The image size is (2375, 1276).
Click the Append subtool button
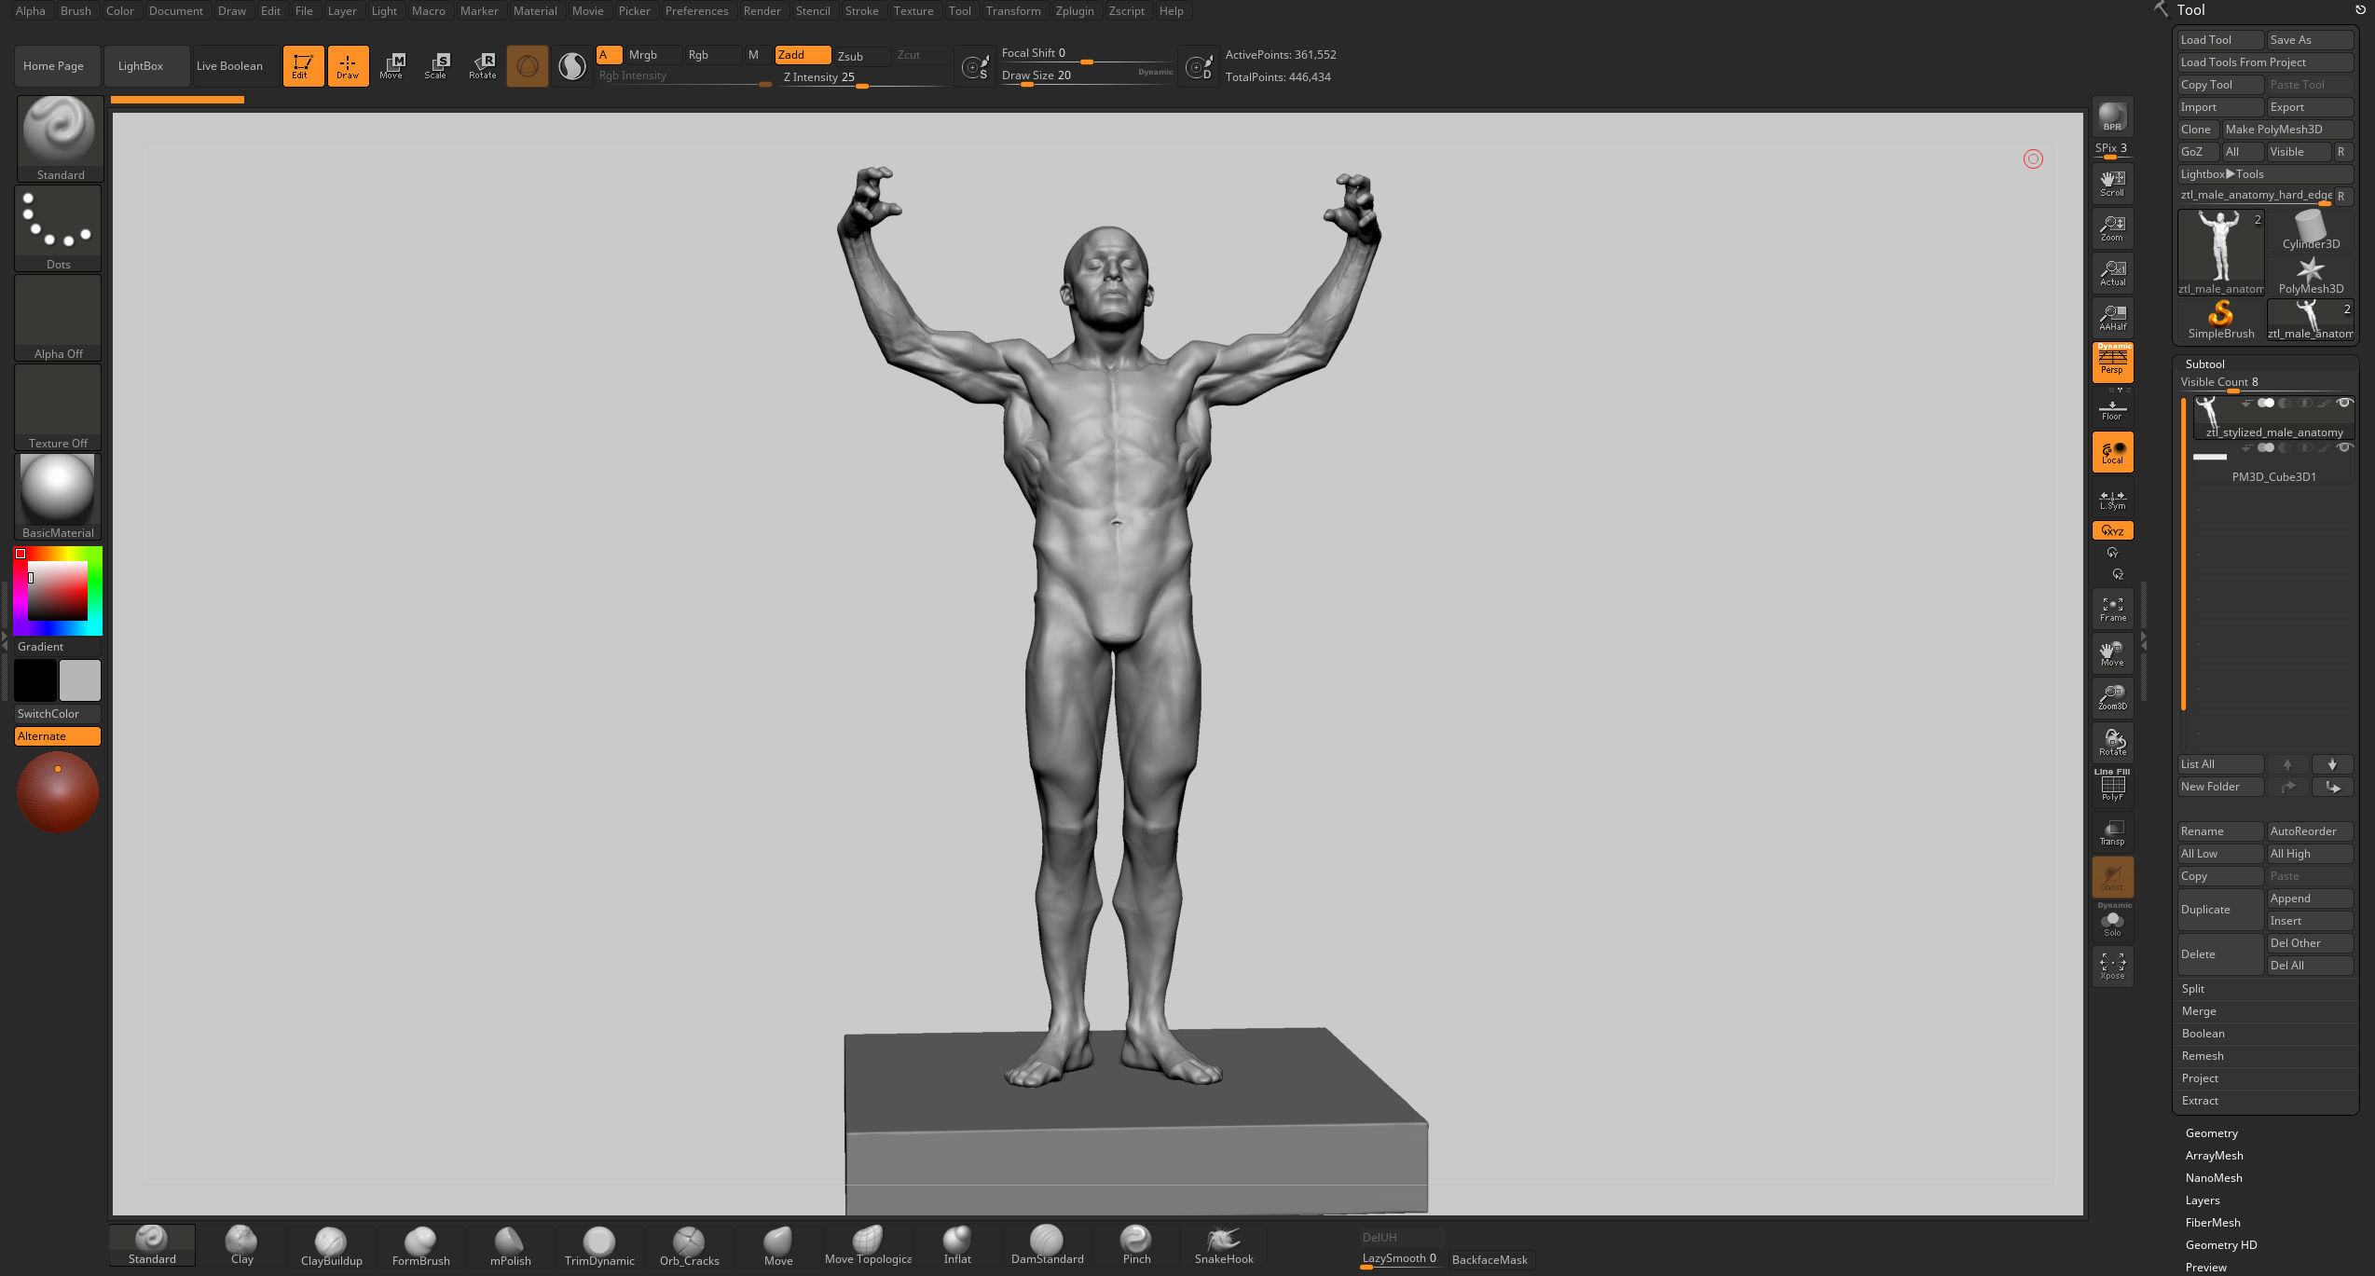(x=2310, y=899)
